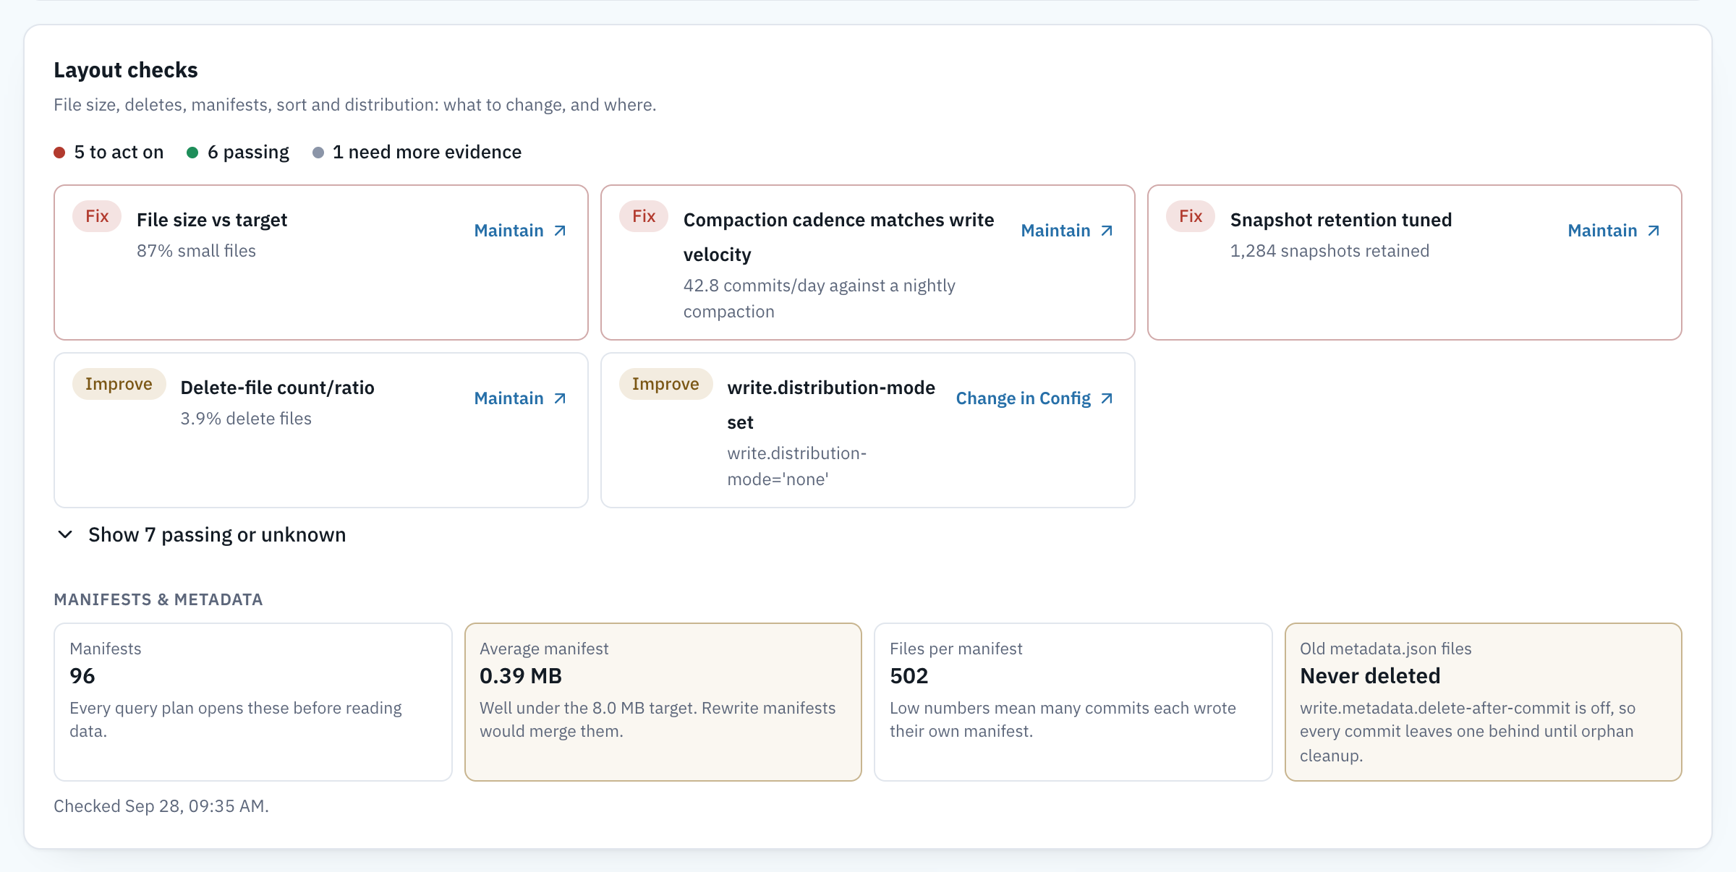
Task: Select Average manifest 0.39 MB card
Action: point(663,702)
